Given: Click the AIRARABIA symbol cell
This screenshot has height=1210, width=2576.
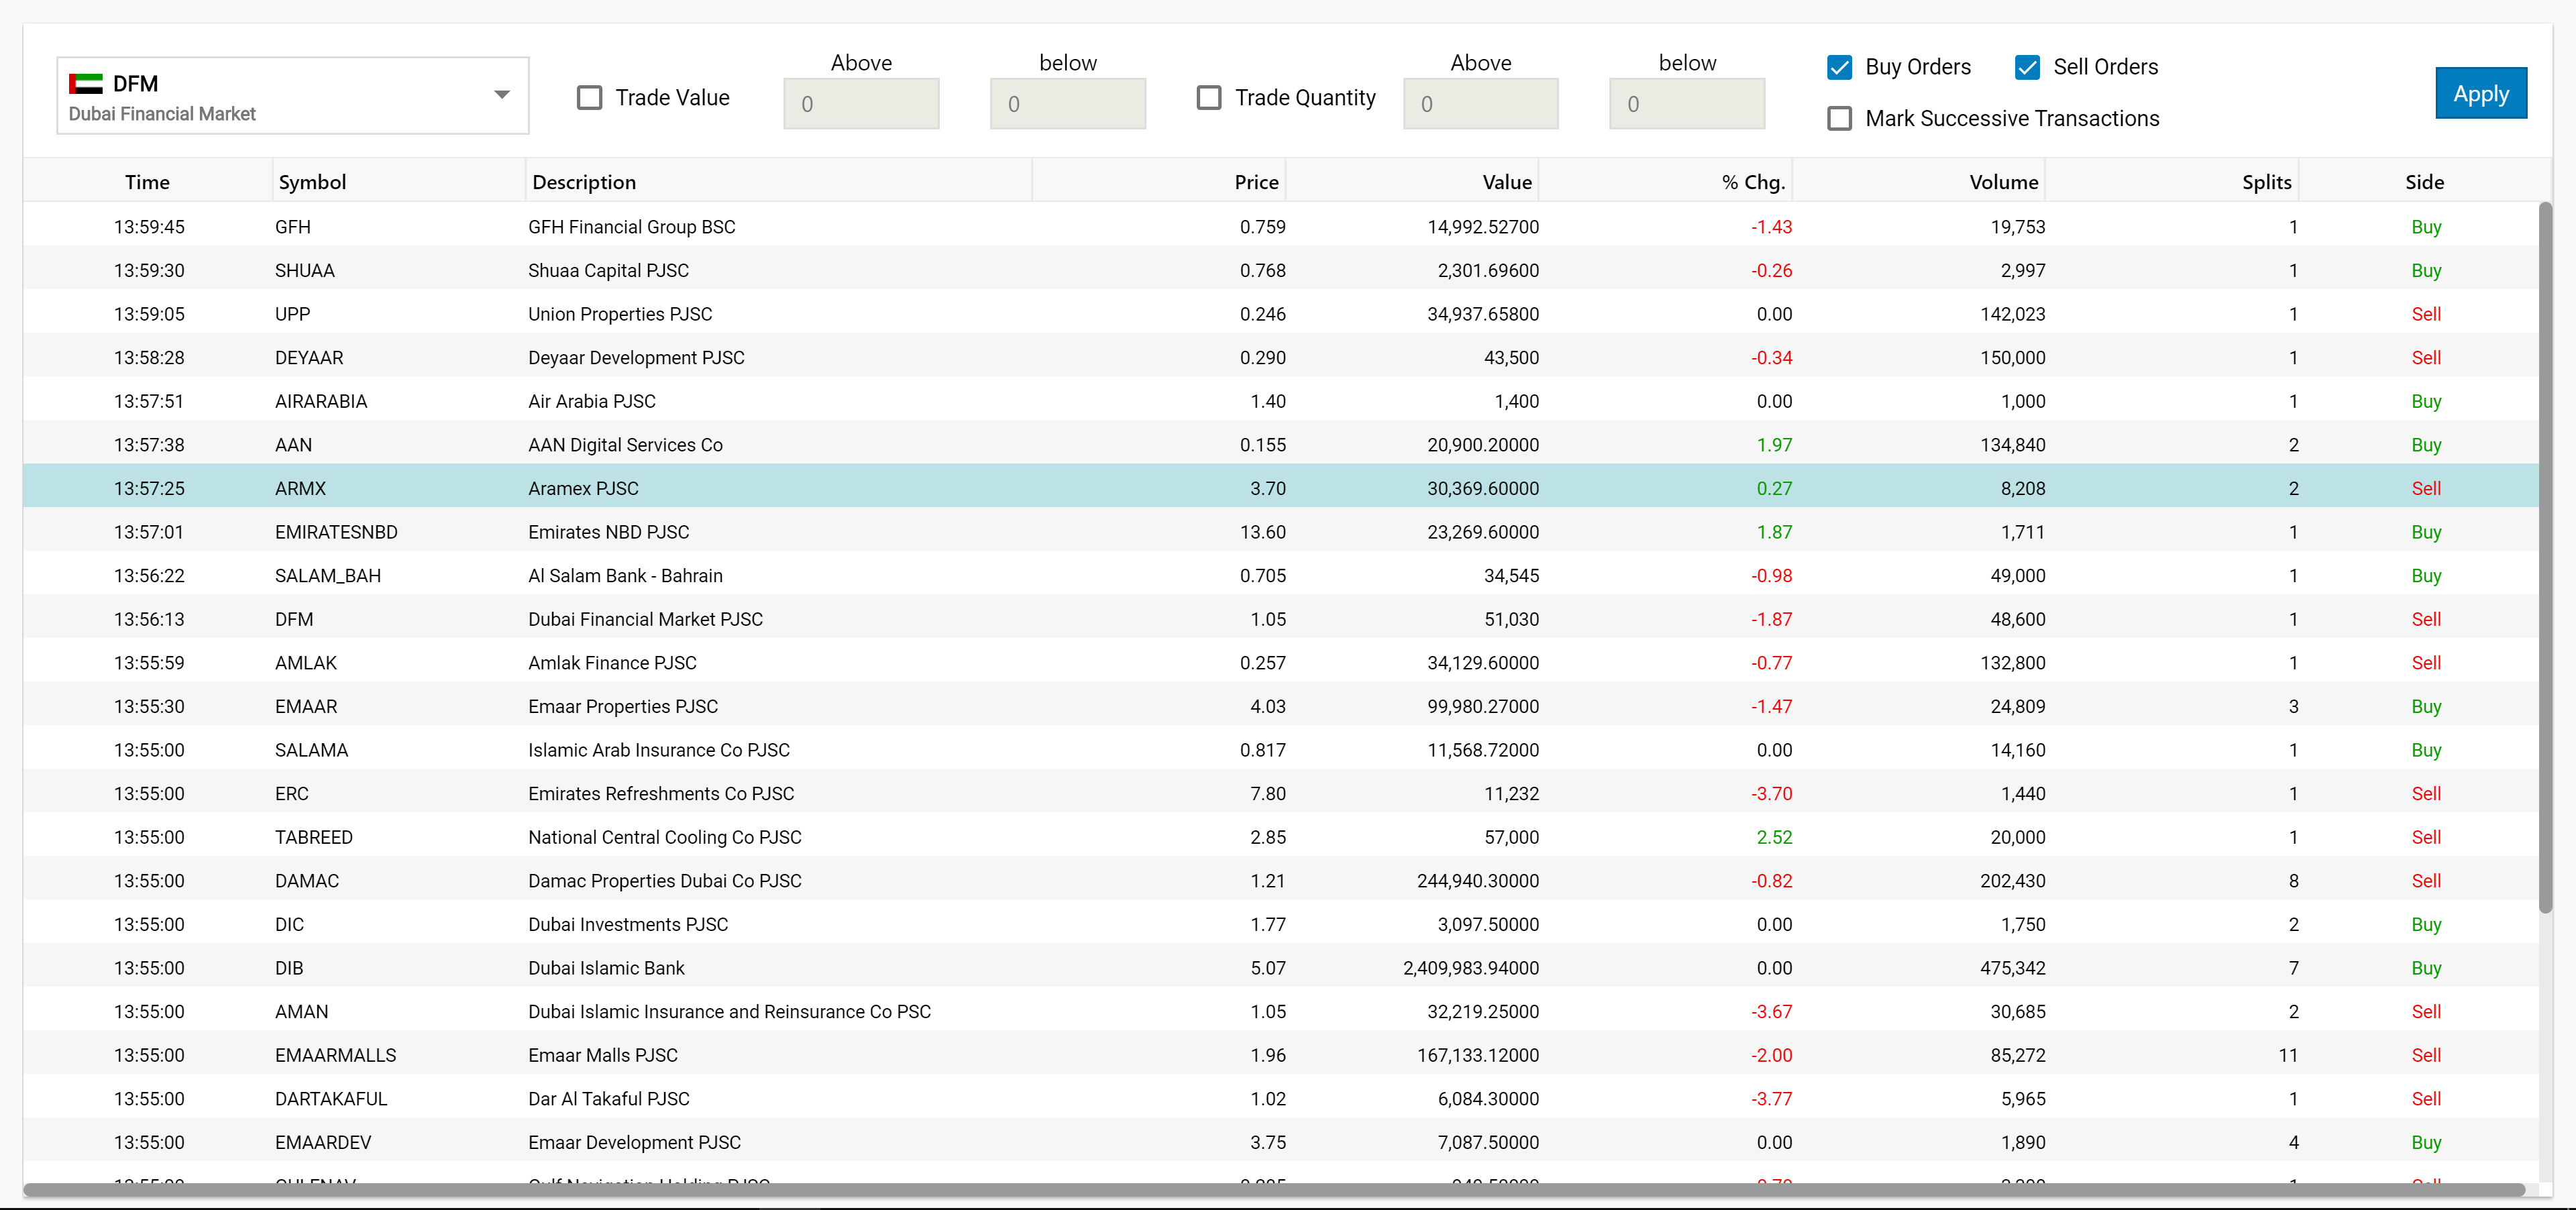Looking at the screenshot, I should tap(321, 401).
